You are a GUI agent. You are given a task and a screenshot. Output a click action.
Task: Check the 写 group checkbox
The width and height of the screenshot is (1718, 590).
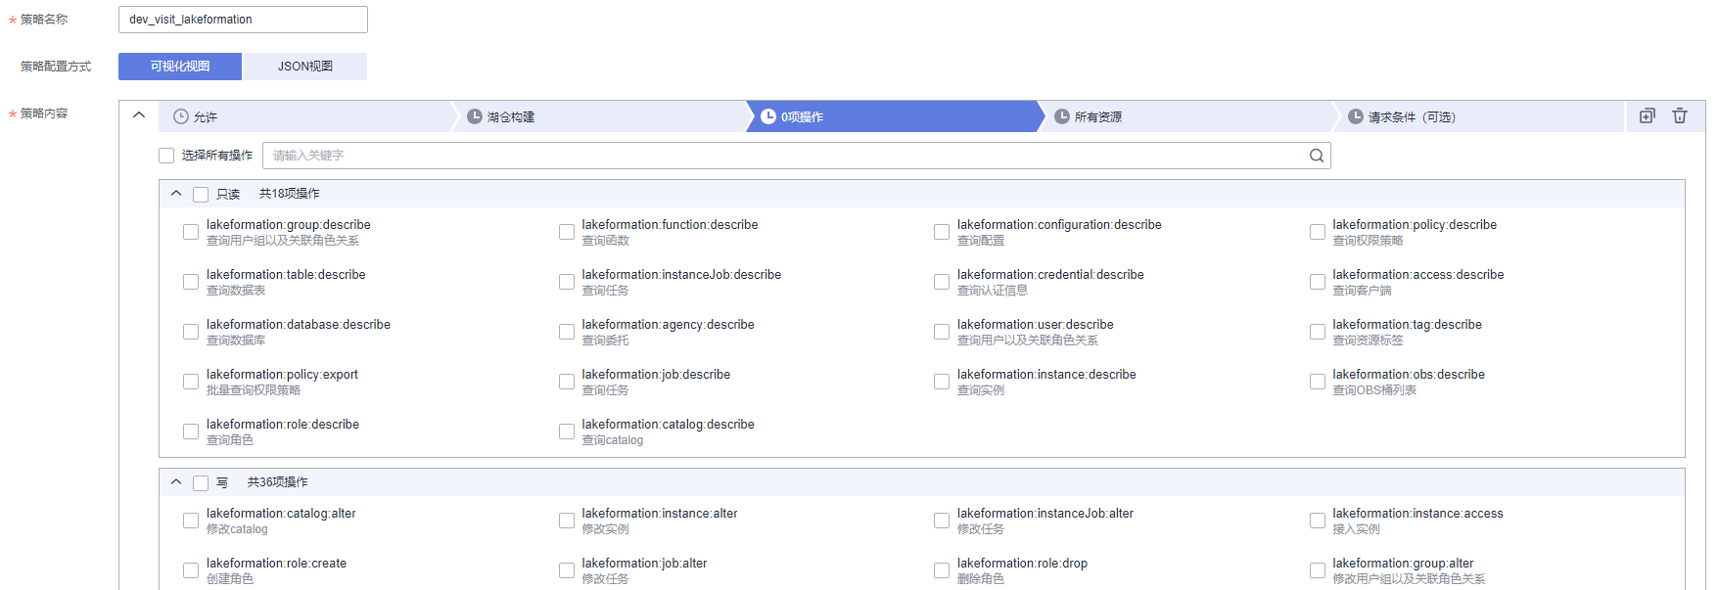click(201, 483)
